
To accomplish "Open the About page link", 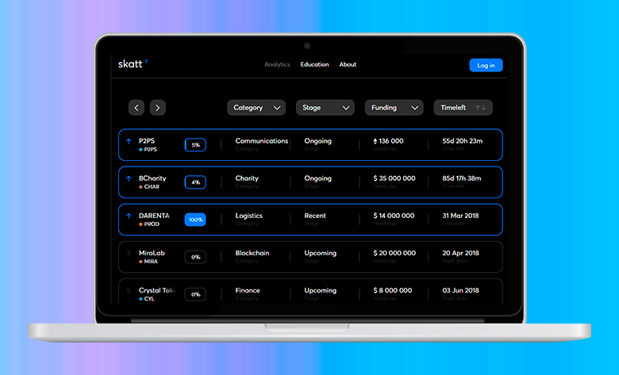I will [x=348, y=65].
